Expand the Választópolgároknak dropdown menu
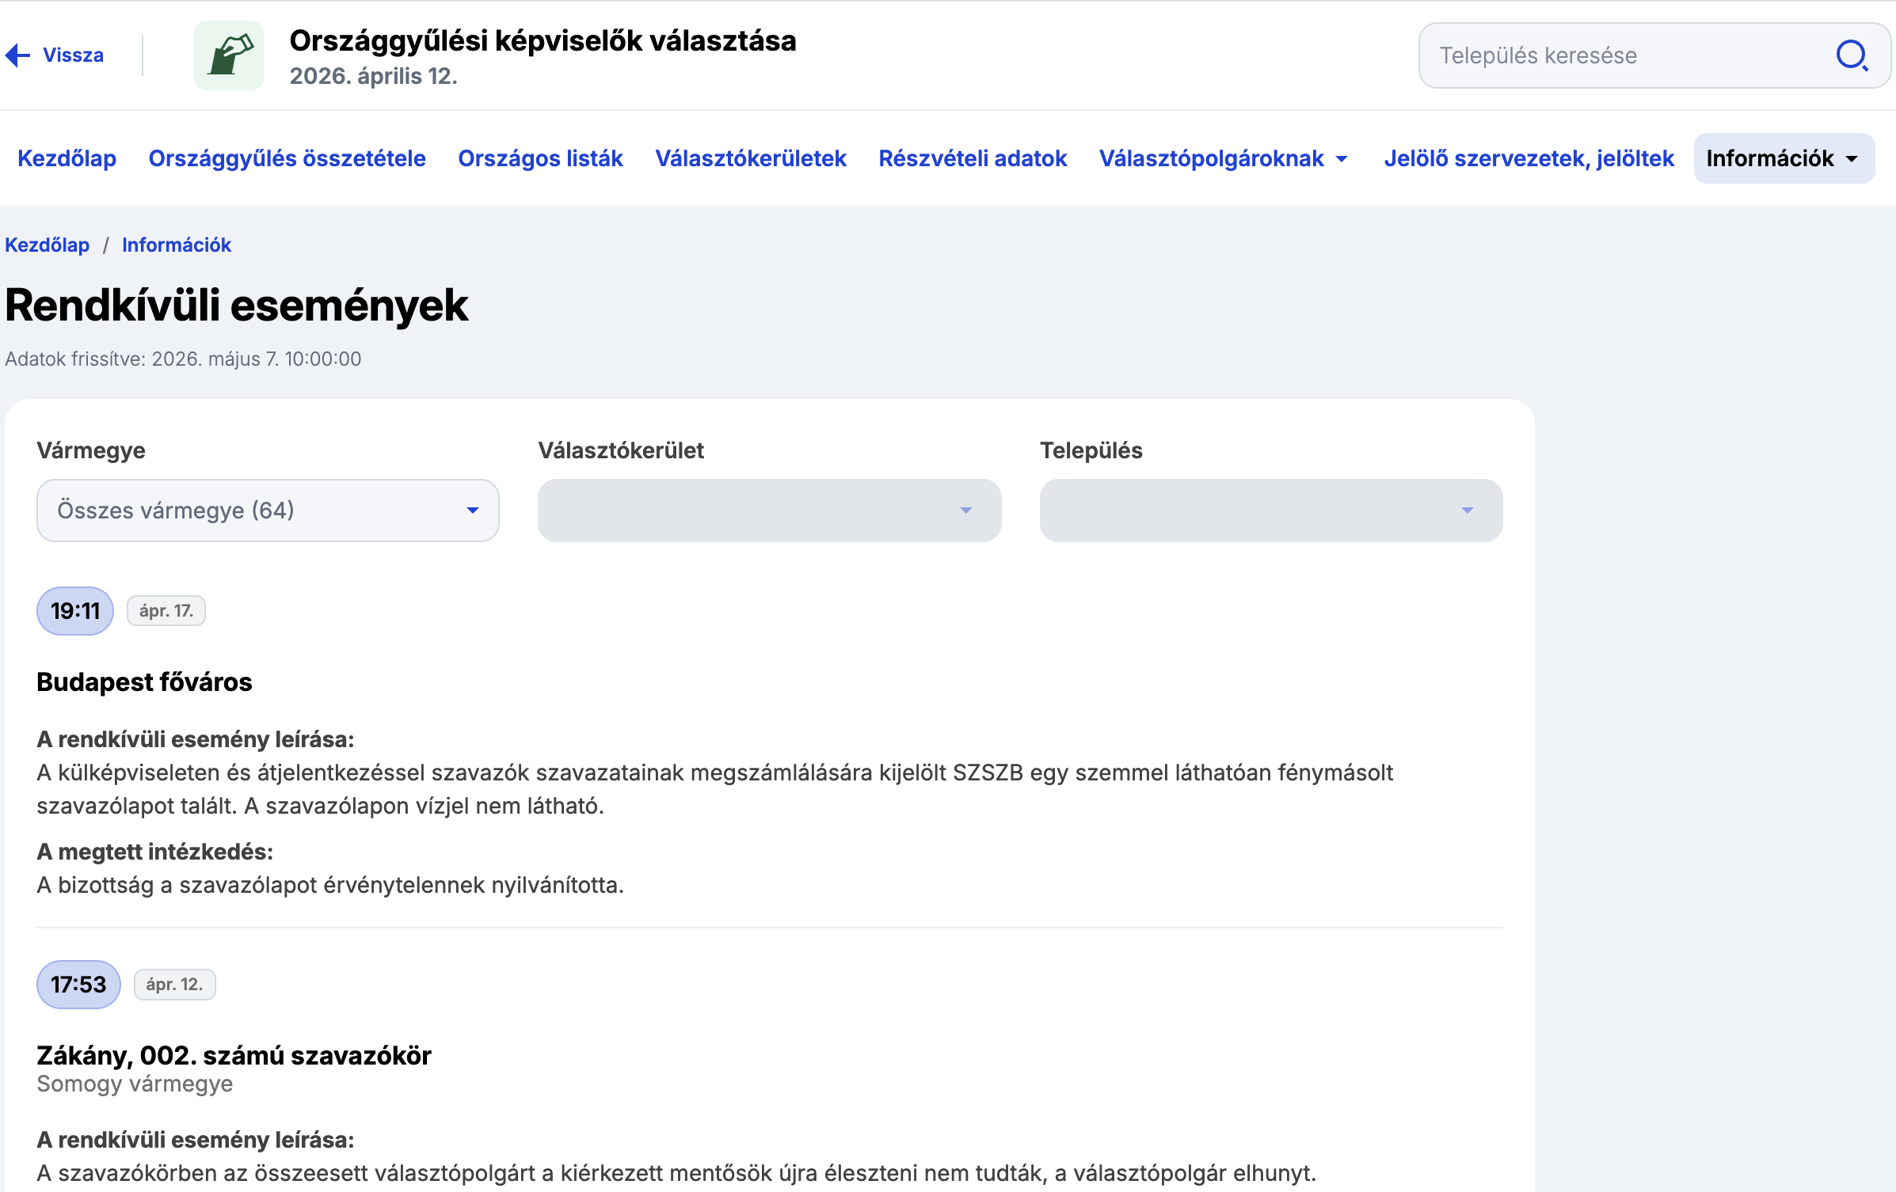Image resolution: width=1896 pixels, height=1192 pixels. 1224,158
